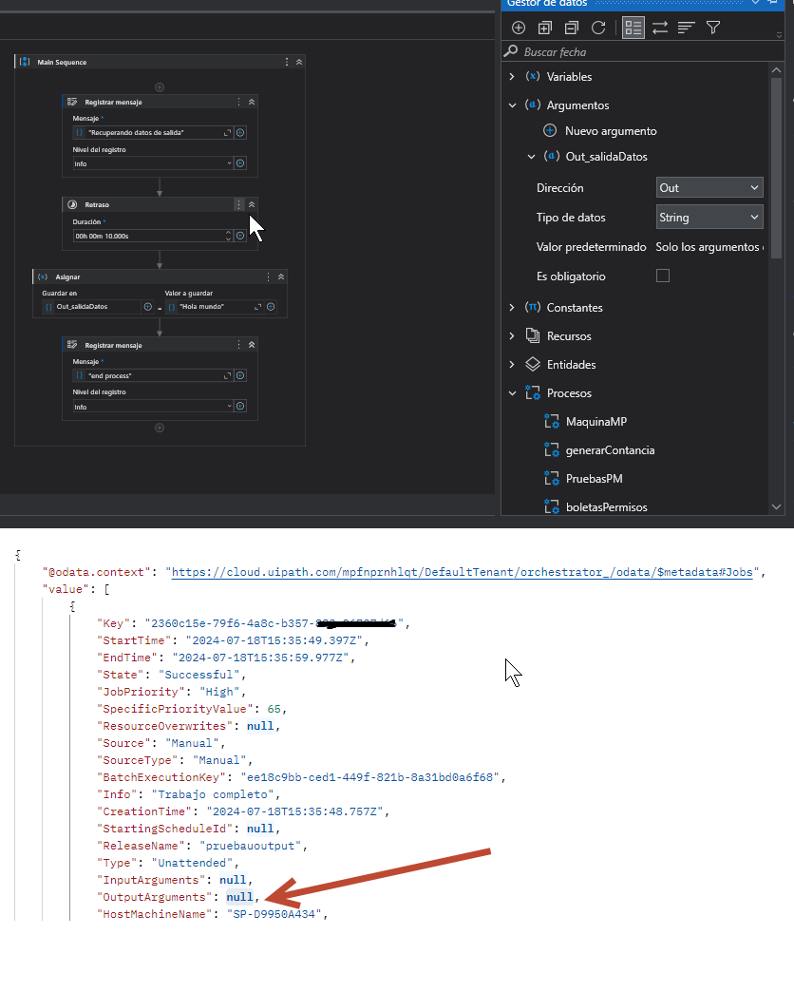Open the Dirección dropdown showing Out
Screen dimensions: 794x992
coord(709,187)
